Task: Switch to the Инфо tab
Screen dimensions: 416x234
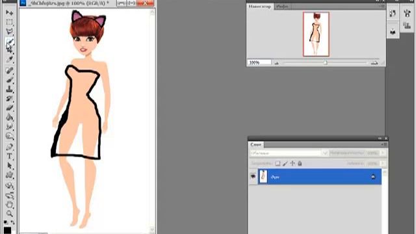Action: [x=281, y=6]
